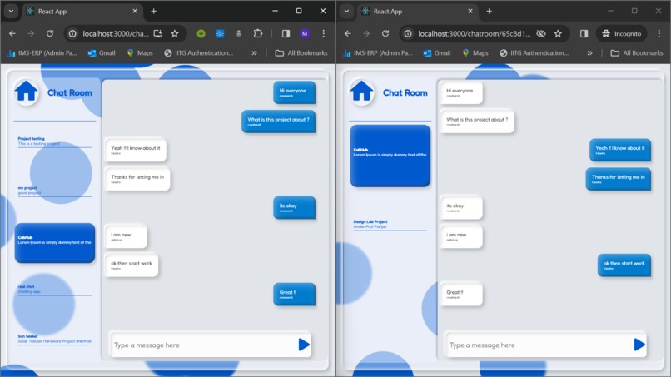Viewport: 671px width, 377px height.
Task: Open tab search dropdown in right window
Action: 346,12
